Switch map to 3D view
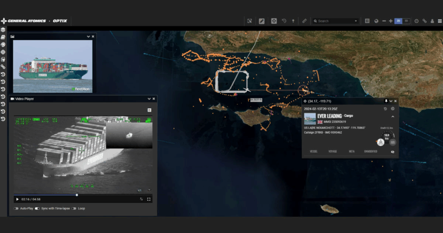Image resolution: width=443 pixels, height=233 pixels. click(406, 21)
